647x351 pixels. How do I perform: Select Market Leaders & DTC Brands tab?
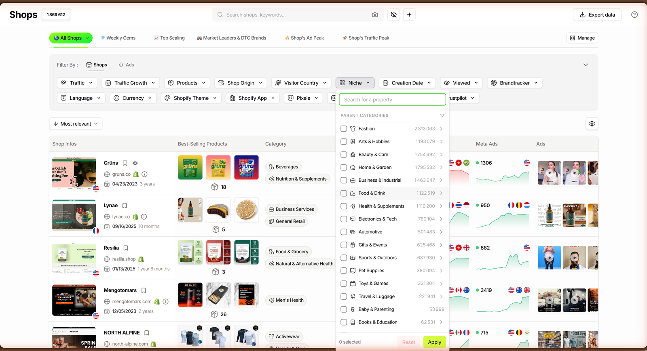click(x=231, y=38)
